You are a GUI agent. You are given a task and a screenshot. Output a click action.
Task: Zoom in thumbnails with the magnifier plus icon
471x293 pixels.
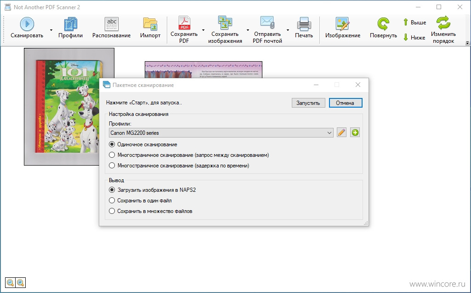pyautogui.click(x=20, y=283)
